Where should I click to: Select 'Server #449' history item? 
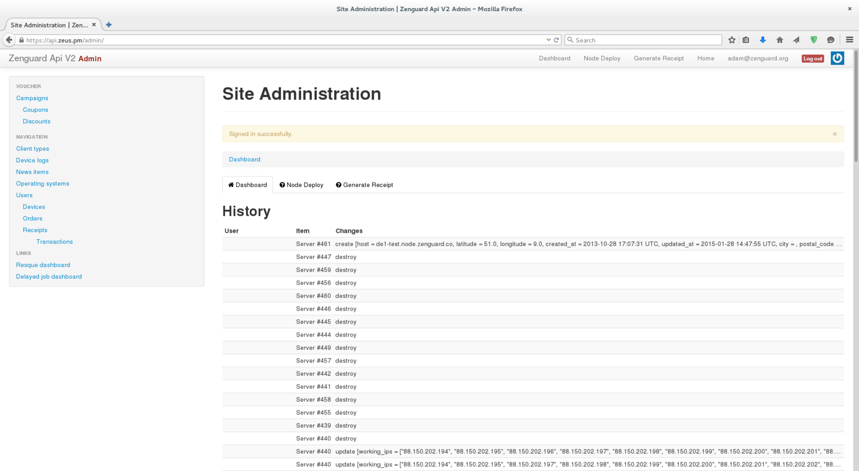click(x=313, y=348)
